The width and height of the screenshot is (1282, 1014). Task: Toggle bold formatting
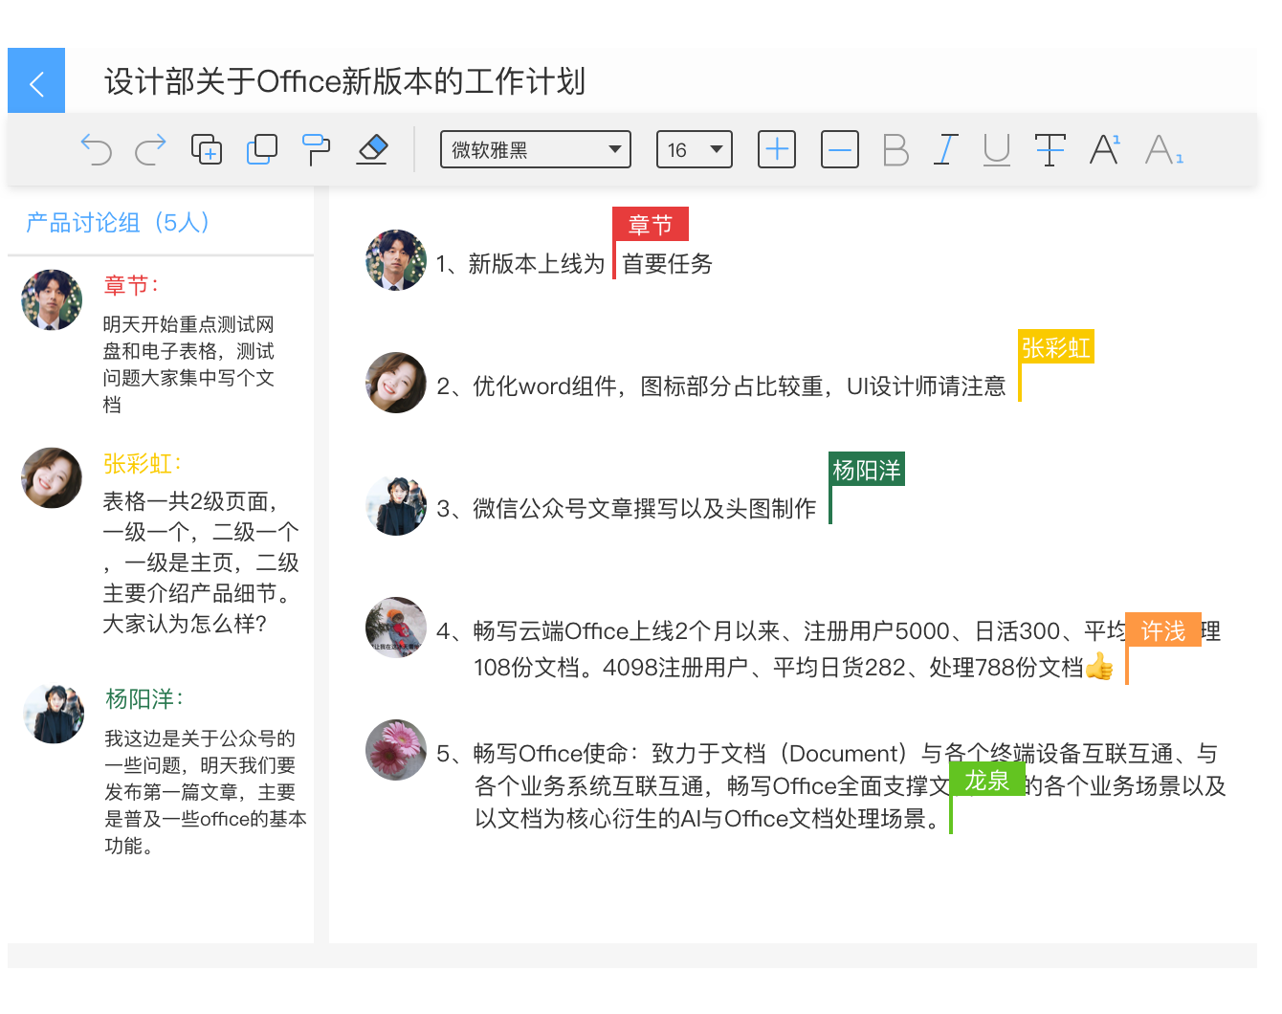895,150
